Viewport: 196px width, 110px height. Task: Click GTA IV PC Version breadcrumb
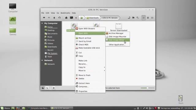110,18
